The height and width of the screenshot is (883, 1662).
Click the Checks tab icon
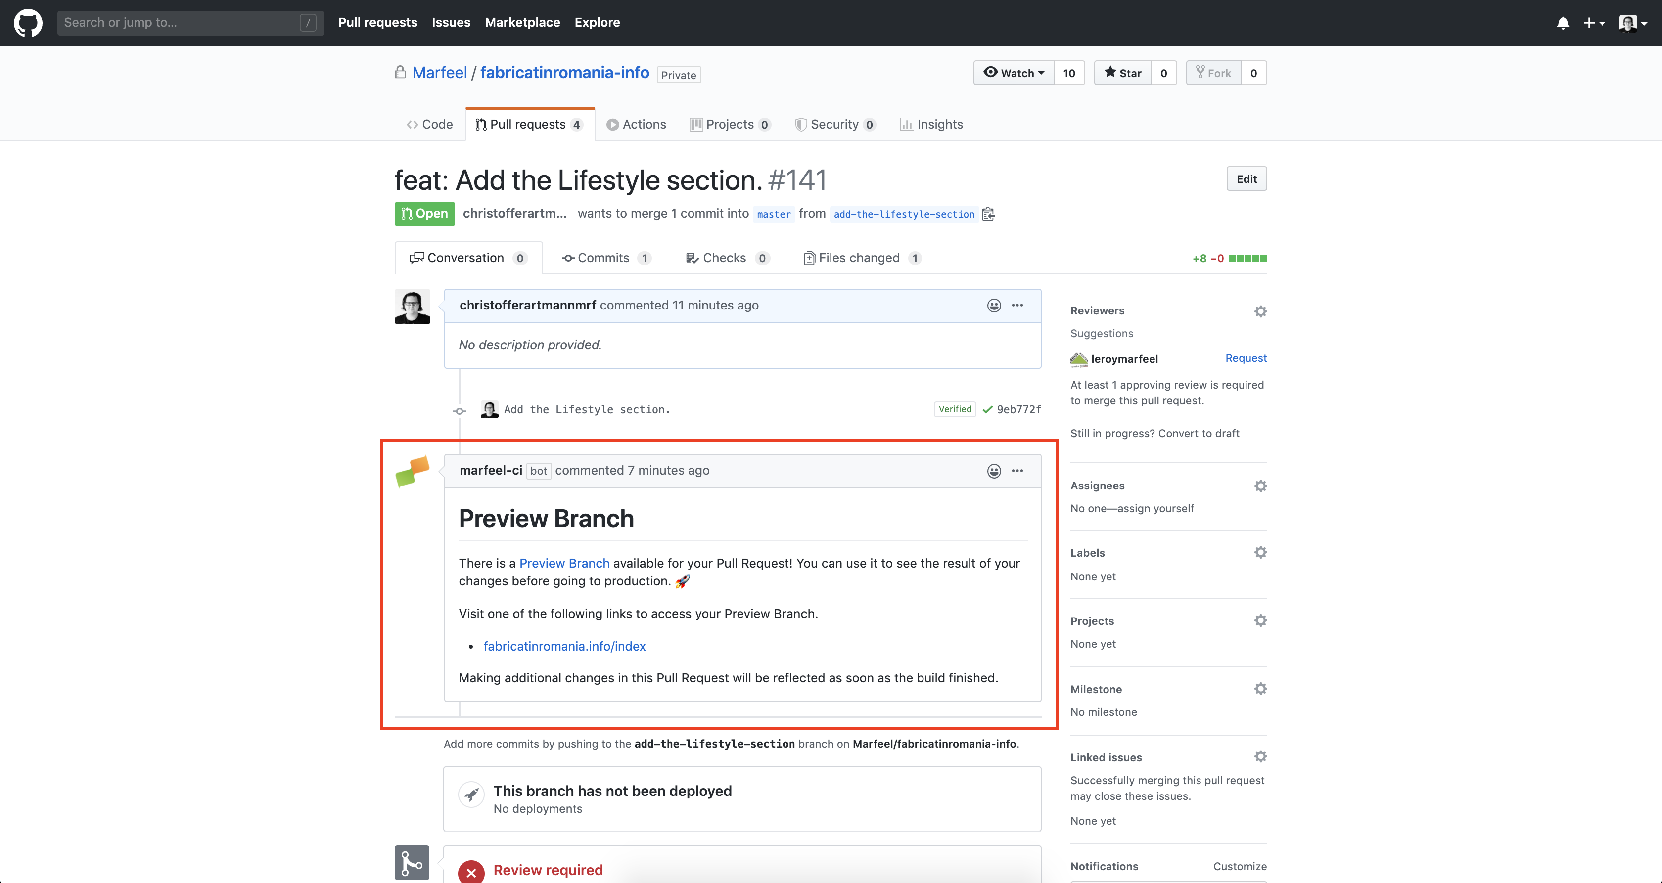pos(689,257)
